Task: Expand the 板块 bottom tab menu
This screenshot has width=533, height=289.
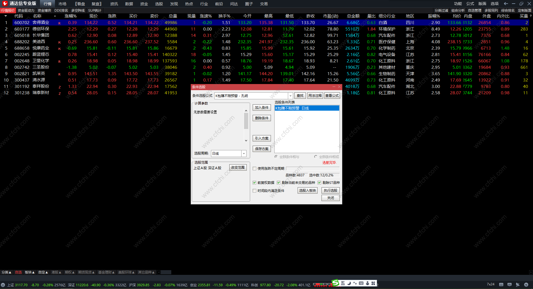Action: click(30, 272)
